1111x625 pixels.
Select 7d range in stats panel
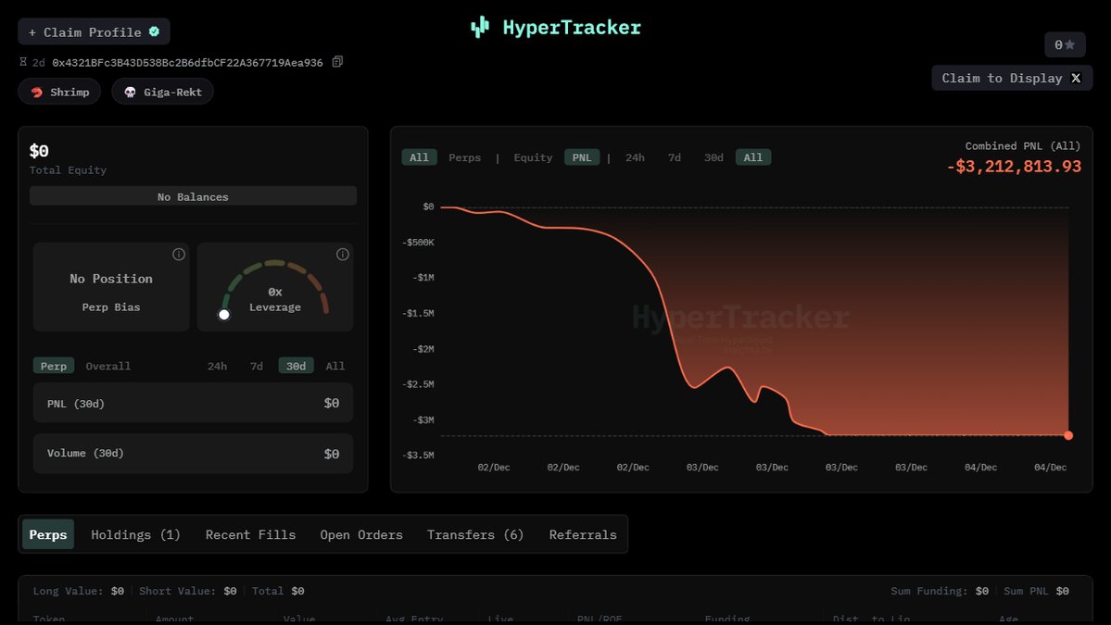point(256,366)
